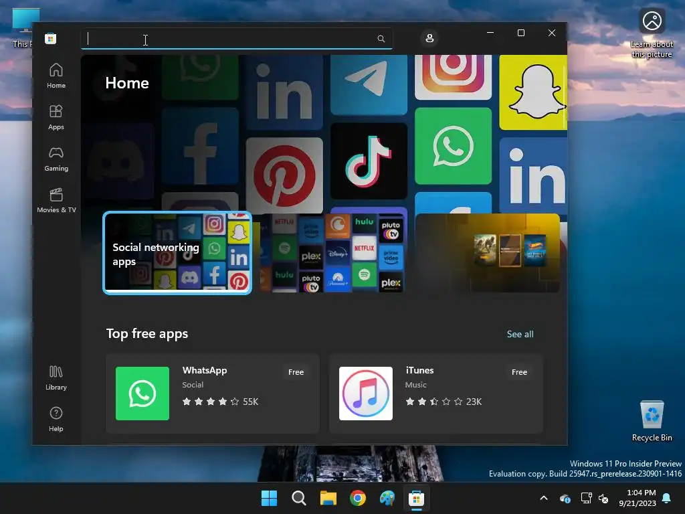The image size is (685, 514).
Task: Open the WhatsApp app card
Action: coord(212,394)
